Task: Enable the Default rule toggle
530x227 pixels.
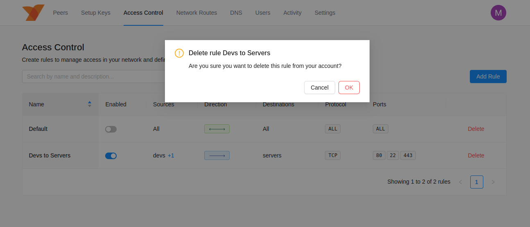Action: coord(111,129)
